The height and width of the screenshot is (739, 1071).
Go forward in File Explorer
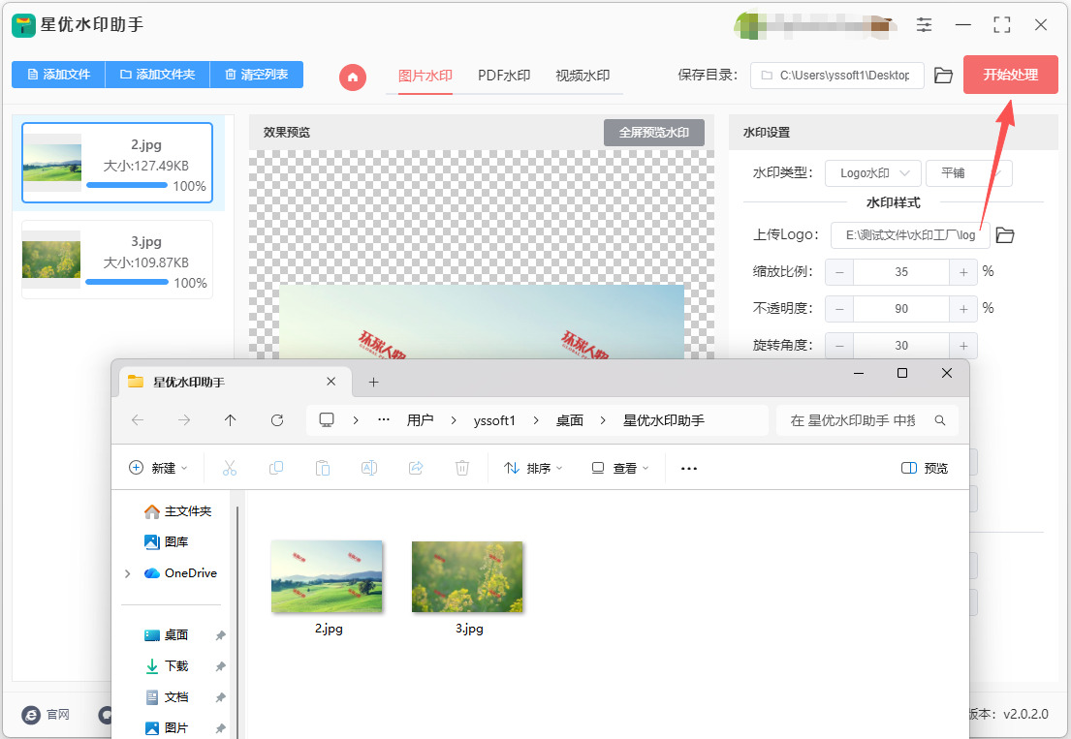pyautogui.click(x=184, y=420)
